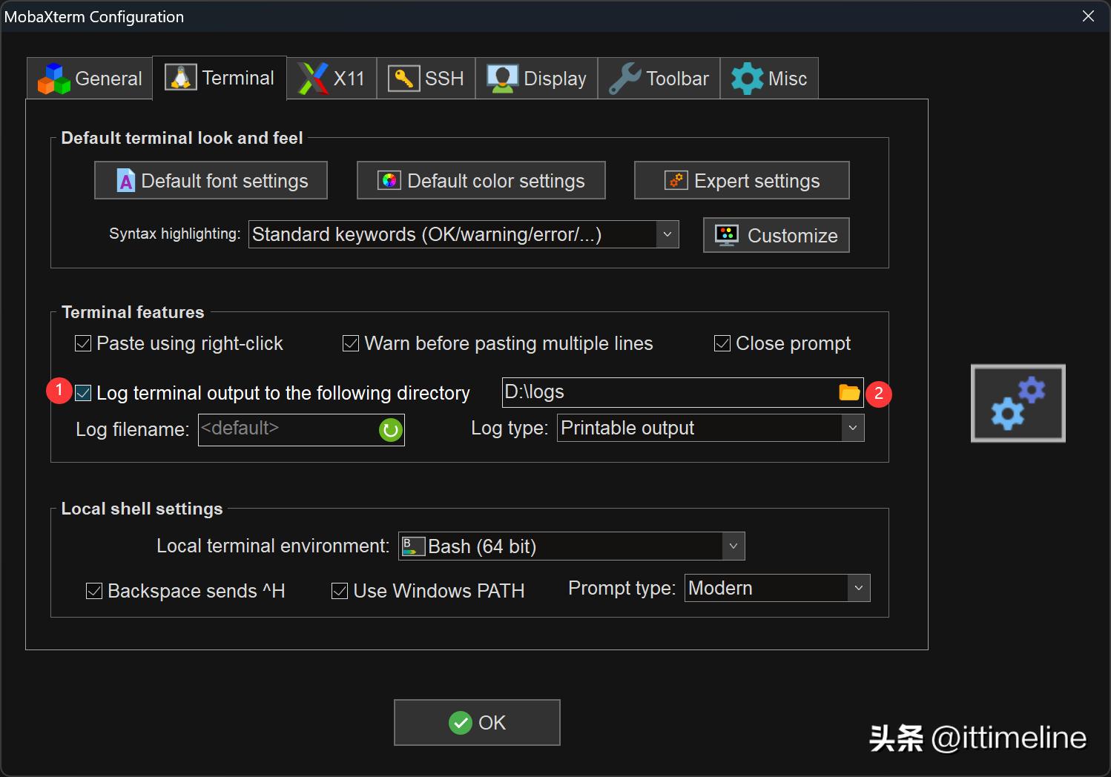Switch to the X11 tab
The image size is (1111, 777).
click(x=332, y=79)
